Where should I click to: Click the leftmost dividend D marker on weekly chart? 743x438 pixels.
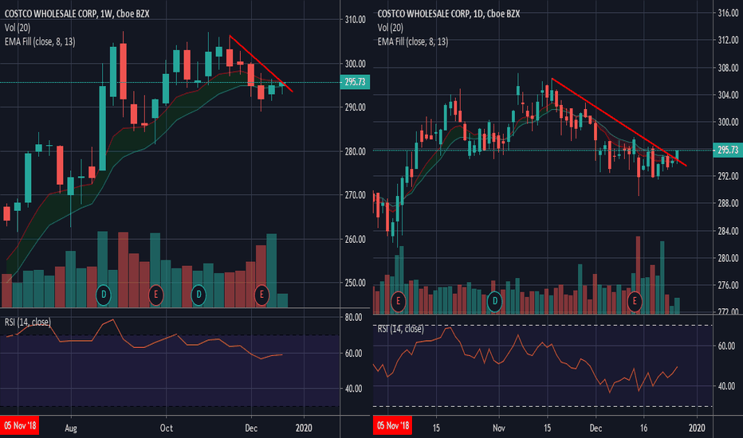click(x=104, y=295)
